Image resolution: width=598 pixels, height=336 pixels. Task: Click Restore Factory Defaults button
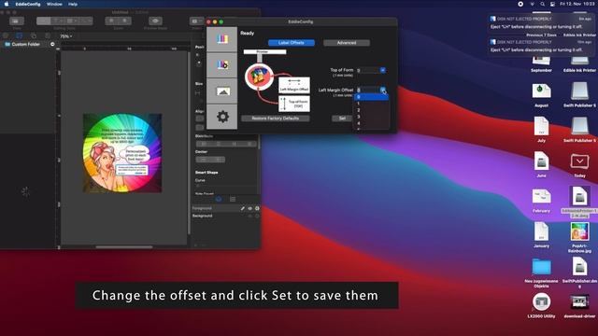click(x=276, y=119)
